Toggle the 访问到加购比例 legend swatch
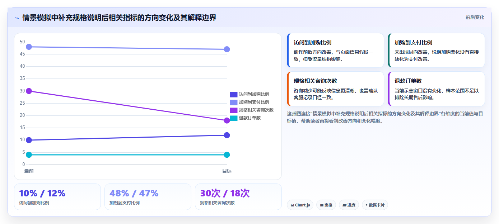Image resolution: width=499 pixels, height=224 pixels. (x=234, y=94)
